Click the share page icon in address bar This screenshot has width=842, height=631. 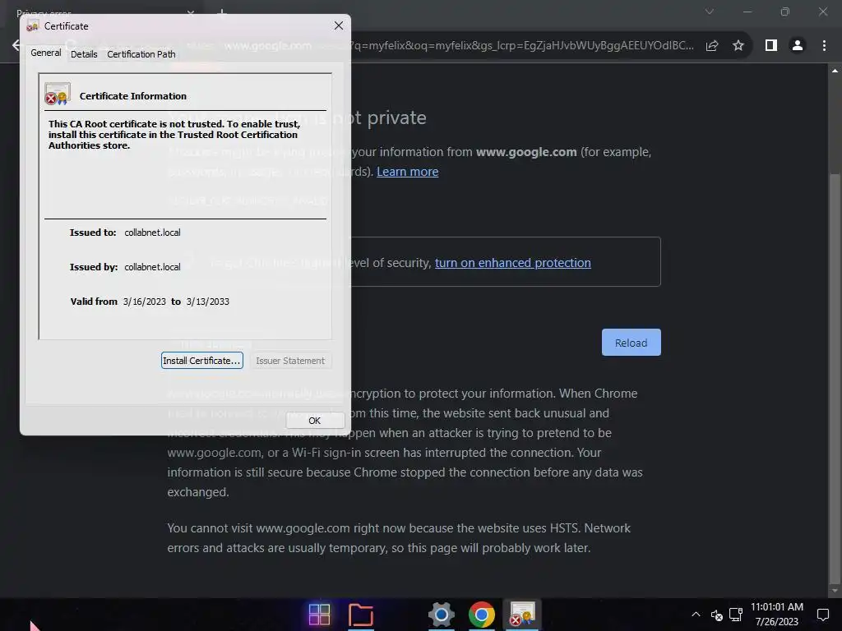coord(712,46)
